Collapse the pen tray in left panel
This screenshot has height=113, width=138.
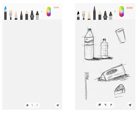point(42,12)
